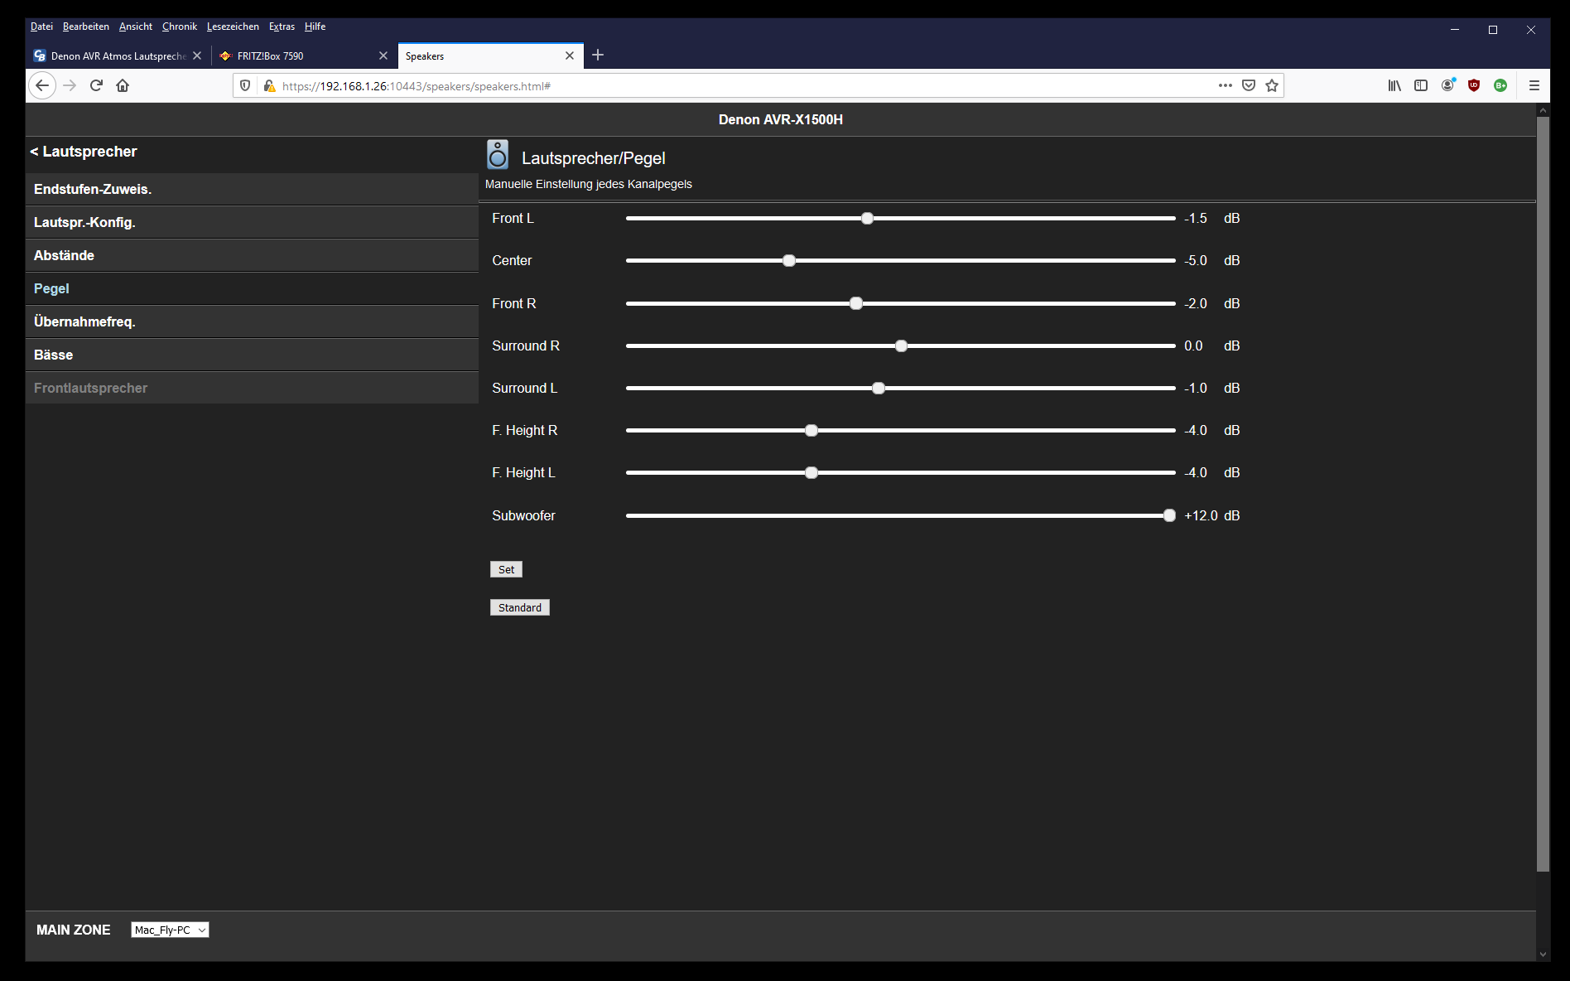
Task: Click the page vertical scrollbar
Action: [x=1543, y=494]
